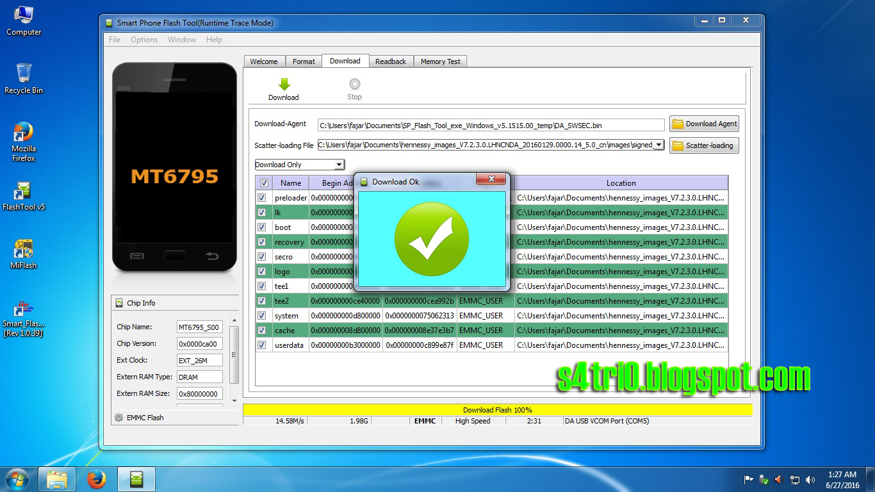Select Mozilla Firefox desktop shortcut

coord(24,142)
